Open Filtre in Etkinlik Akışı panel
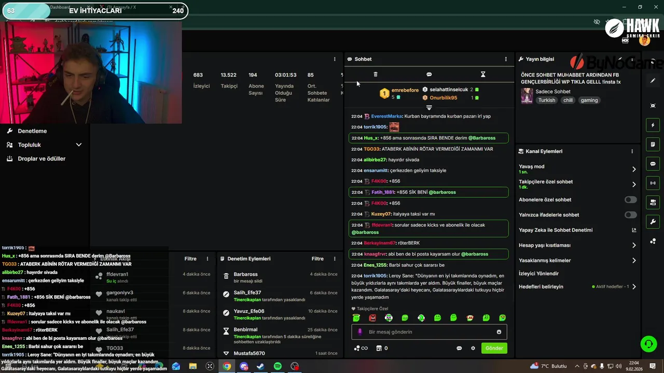Viewport: 664px width, 373px height. [190, 259]
